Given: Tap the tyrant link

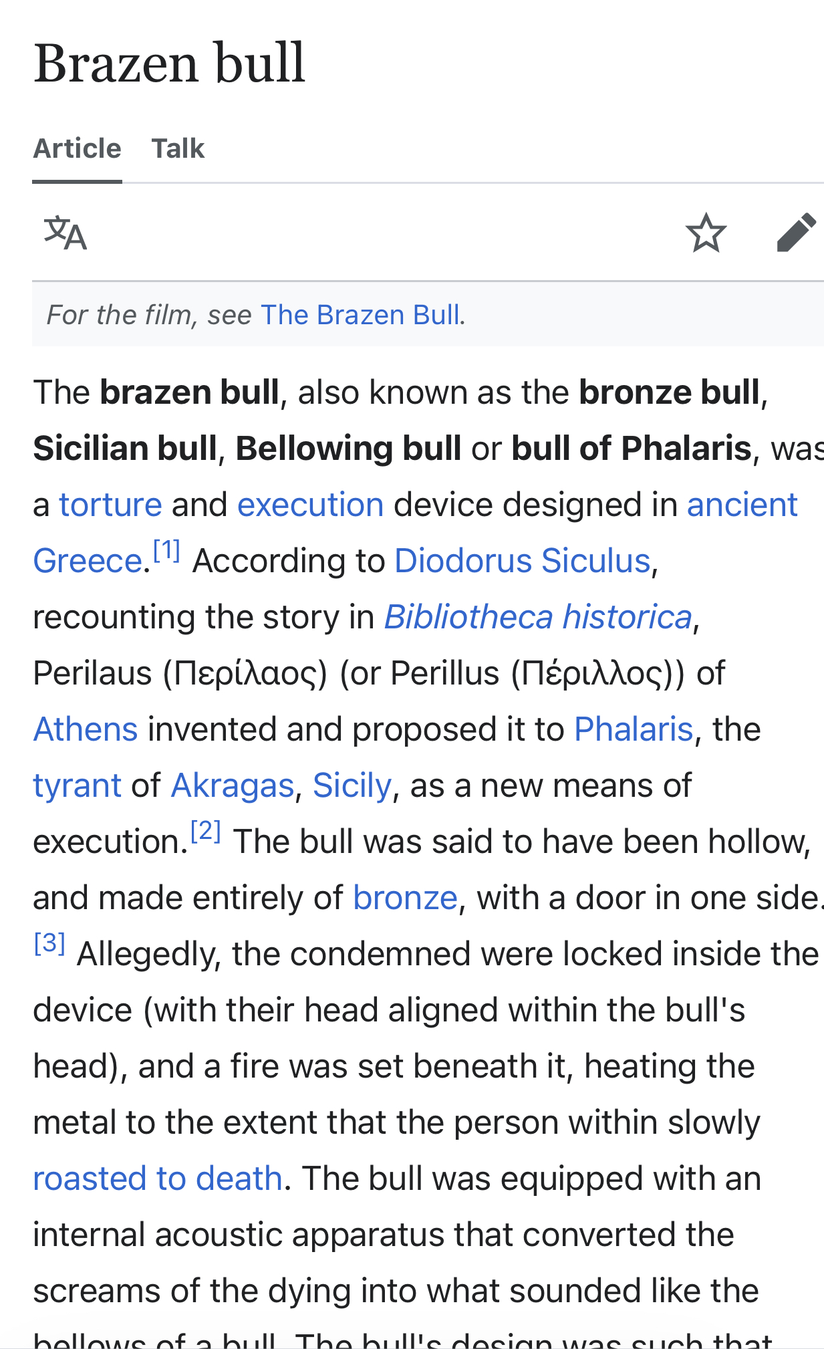Looking at the screenshot, I should click(x=78, y=785).
